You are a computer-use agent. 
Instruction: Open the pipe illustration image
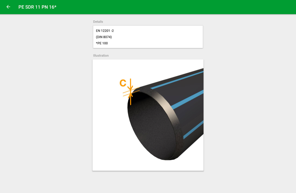(148, 115)
